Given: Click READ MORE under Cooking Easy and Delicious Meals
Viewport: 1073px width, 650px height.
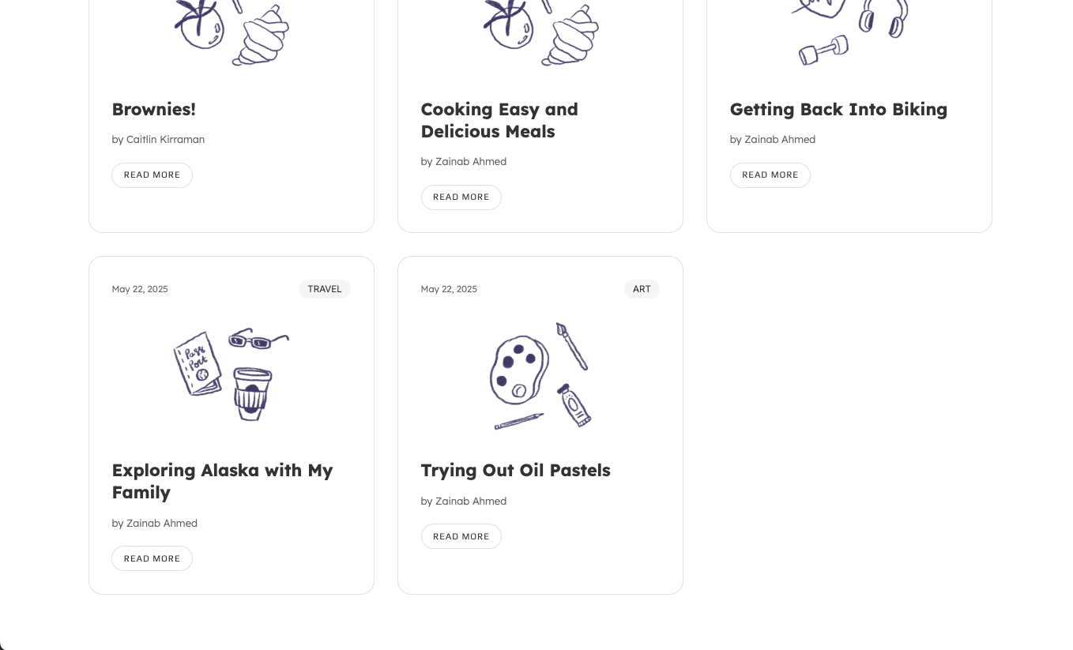Looking at the screenshot, I should click(x=461, y=197).
